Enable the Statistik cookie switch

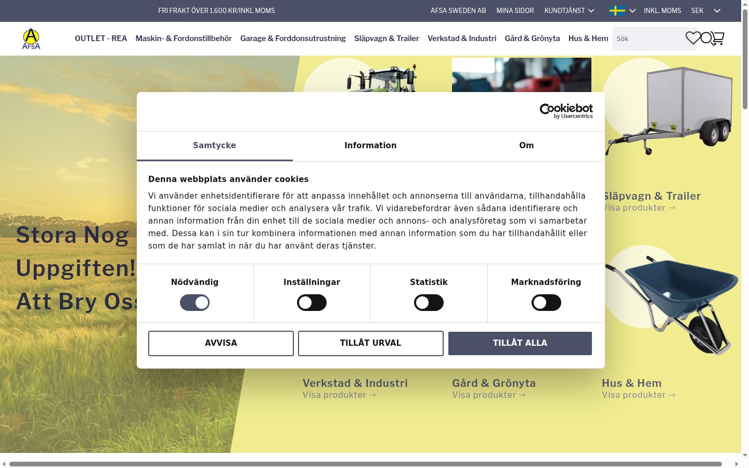point(429,303)
